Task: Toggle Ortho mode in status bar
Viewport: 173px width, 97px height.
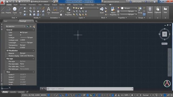Action: tap(63, 95)
